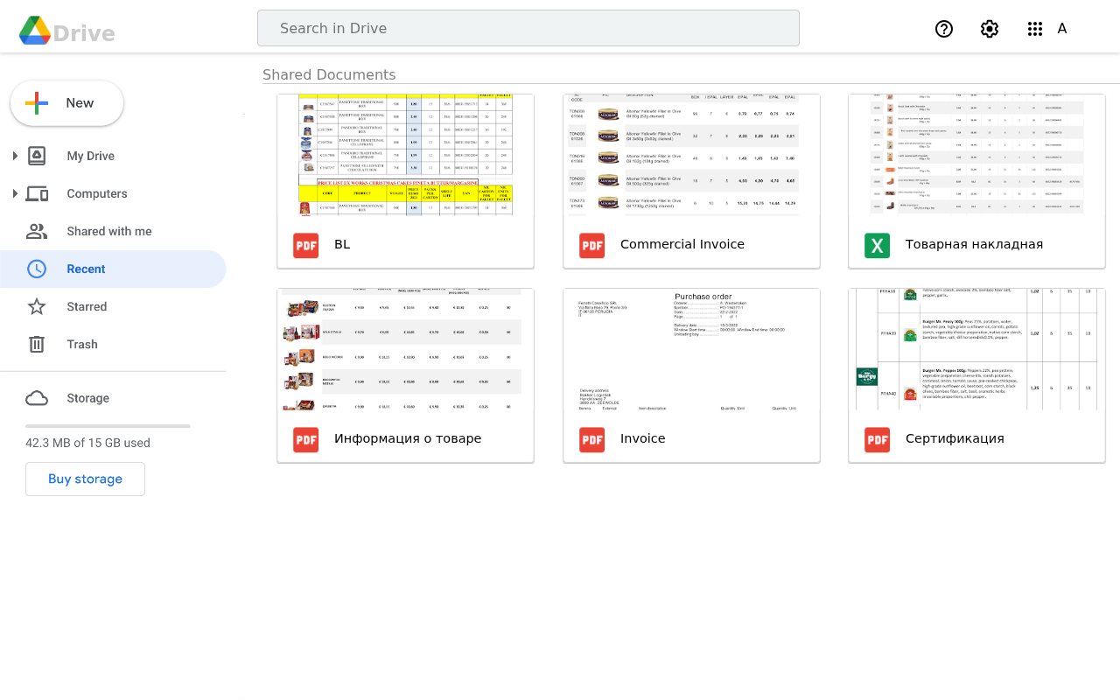Select the file name Commercial Invoice
1120x700 pixels.
click(682, 244)
